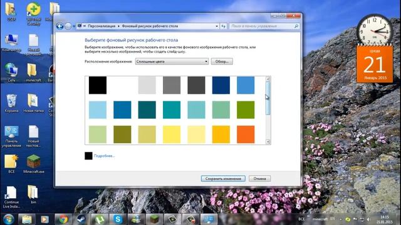The image size is (401, 225).
Task: Click the 360 security tray icon
Action: click(x=348, y=219)
